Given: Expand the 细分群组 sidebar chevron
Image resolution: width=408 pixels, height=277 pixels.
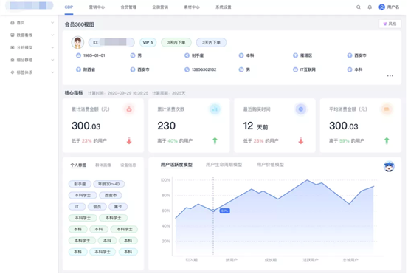Looking at the screenshot, I should 52,60.
